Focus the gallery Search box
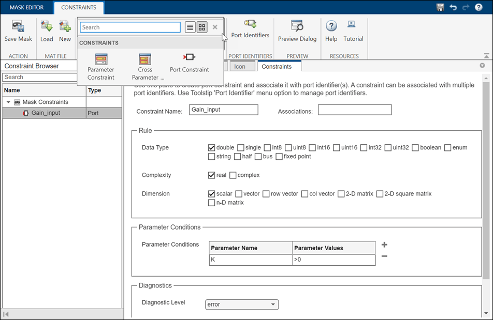Screen dimensions: 493x320 click(x=130, y=27)
